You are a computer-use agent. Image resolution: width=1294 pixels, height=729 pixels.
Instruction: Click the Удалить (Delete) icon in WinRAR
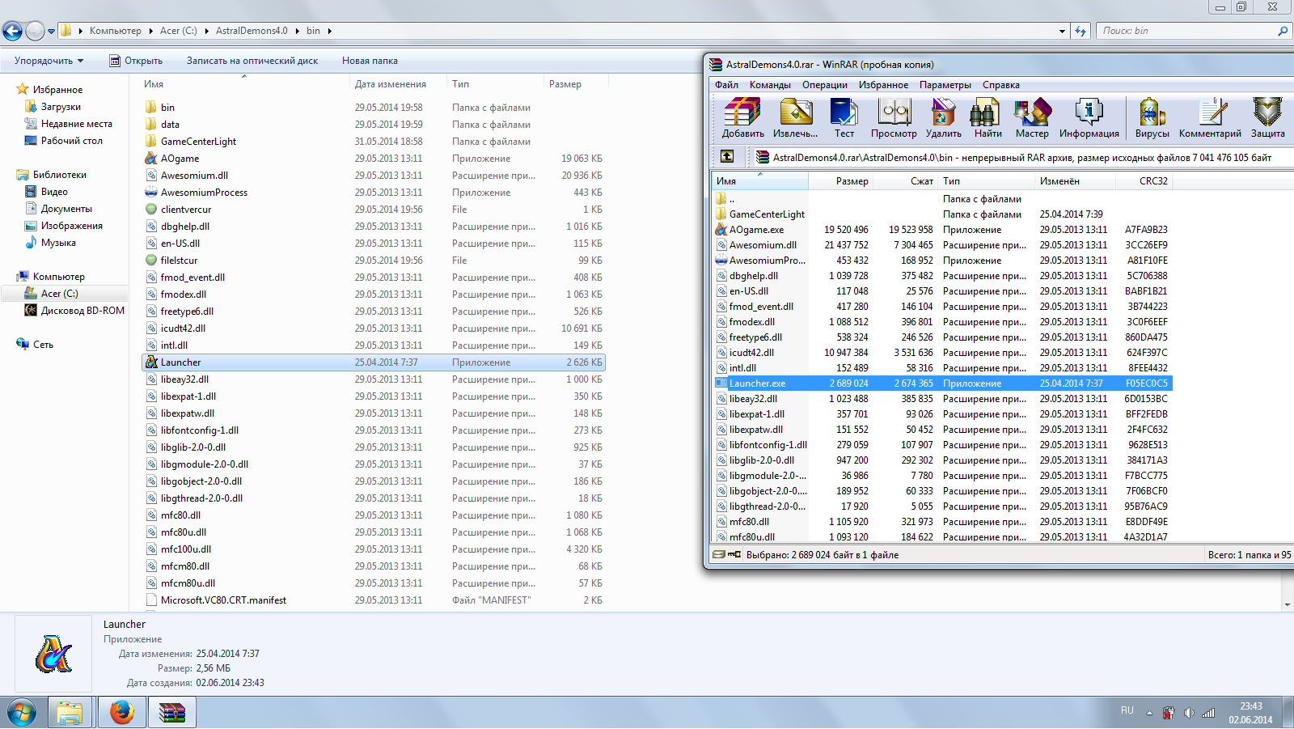coord(943,118)
